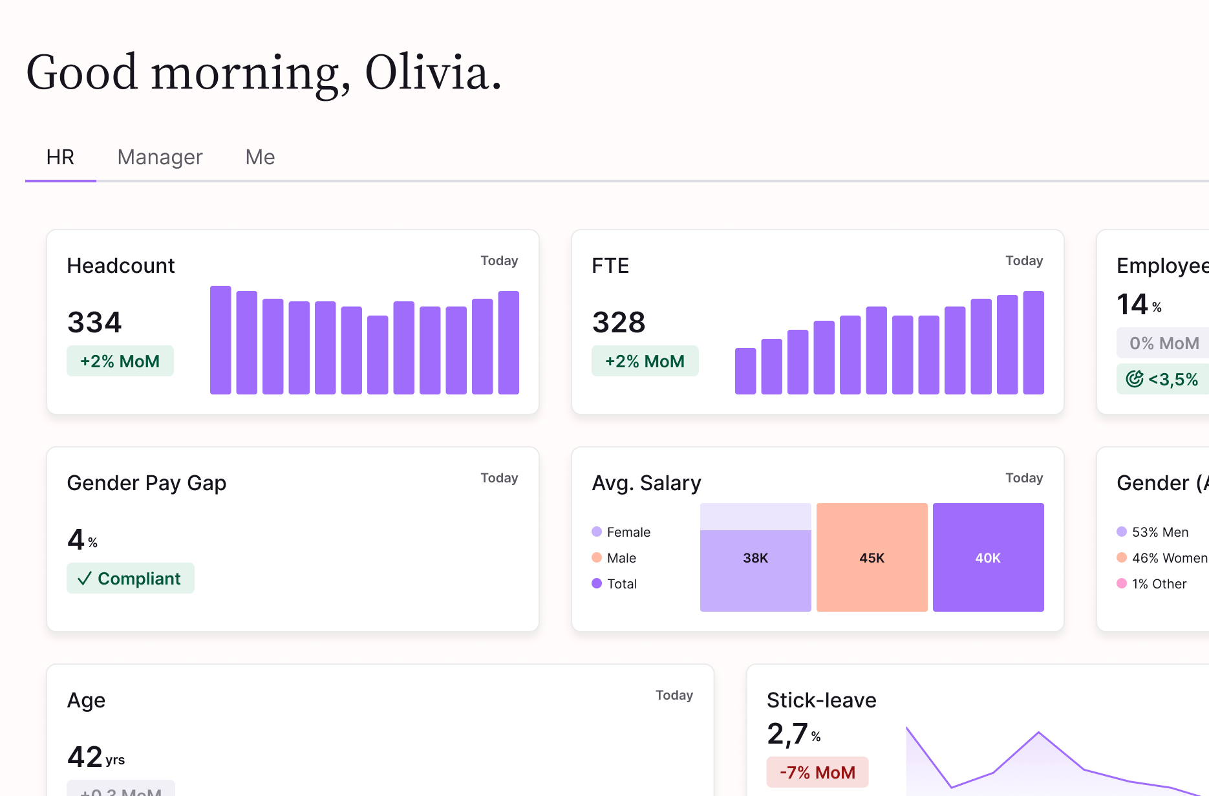Click the +2% MoM badge on Headcount card
Image resolution: width=1209 pixels, height=796 pixels.
(120, 361)
